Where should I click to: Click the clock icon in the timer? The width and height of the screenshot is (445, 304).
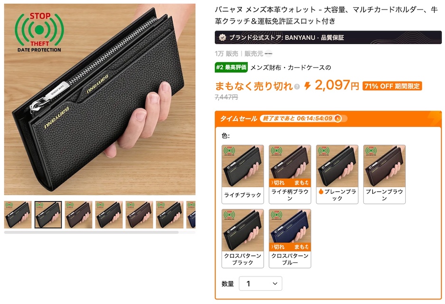pyautogui.click(x=338, y=118)
